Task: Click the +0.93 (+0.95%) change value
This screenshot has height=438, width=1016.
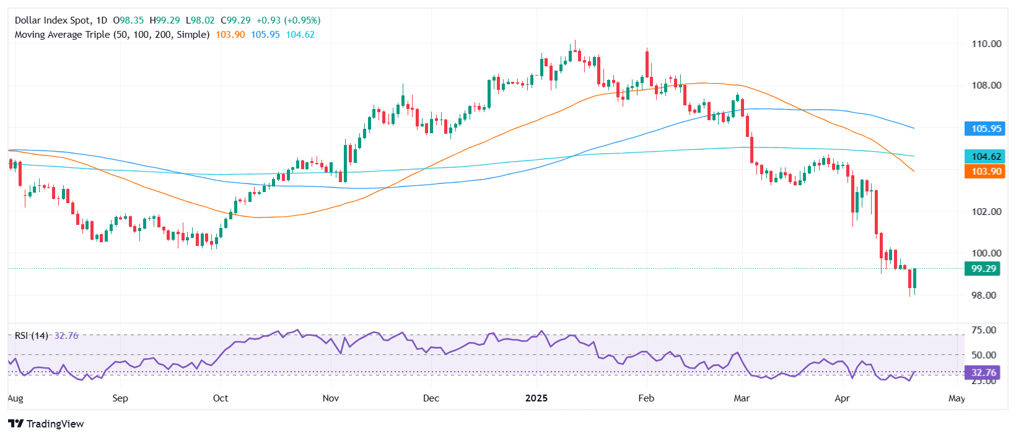Action: point(288,20)
